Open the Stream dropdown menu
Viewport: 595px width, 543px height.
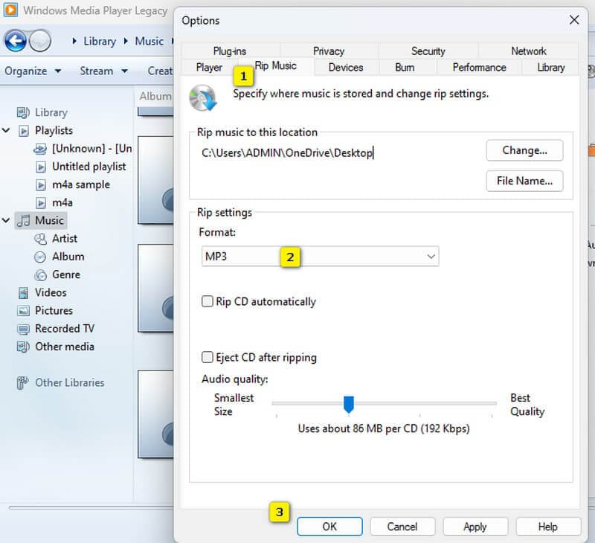103,71
